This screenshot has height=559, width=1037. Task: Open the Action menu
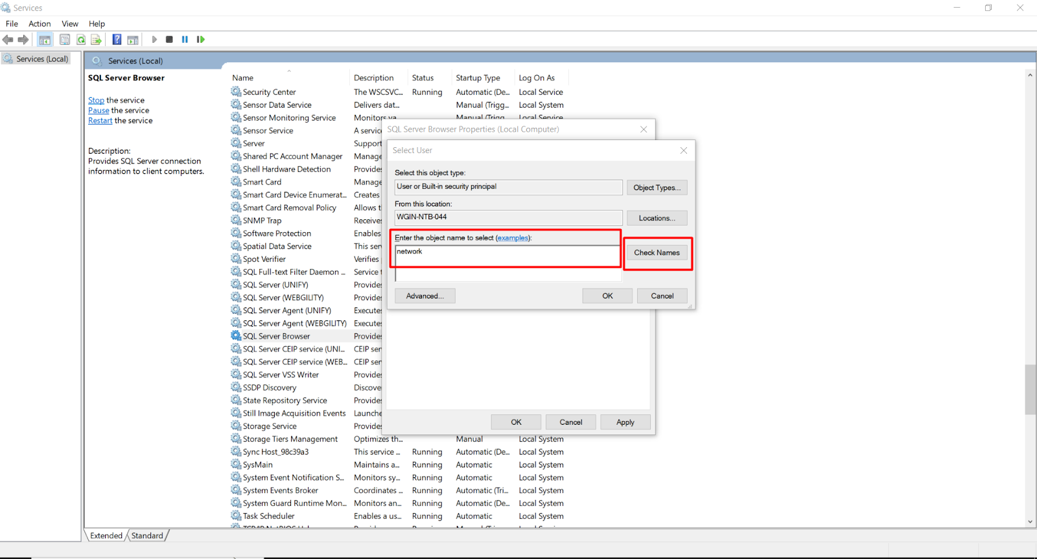coord(40,24)
